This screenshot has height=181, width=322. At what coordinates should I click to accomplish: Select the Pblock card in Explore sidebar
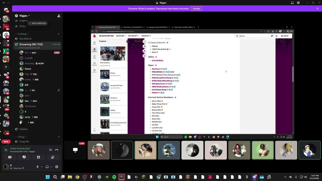click(113, 74)
